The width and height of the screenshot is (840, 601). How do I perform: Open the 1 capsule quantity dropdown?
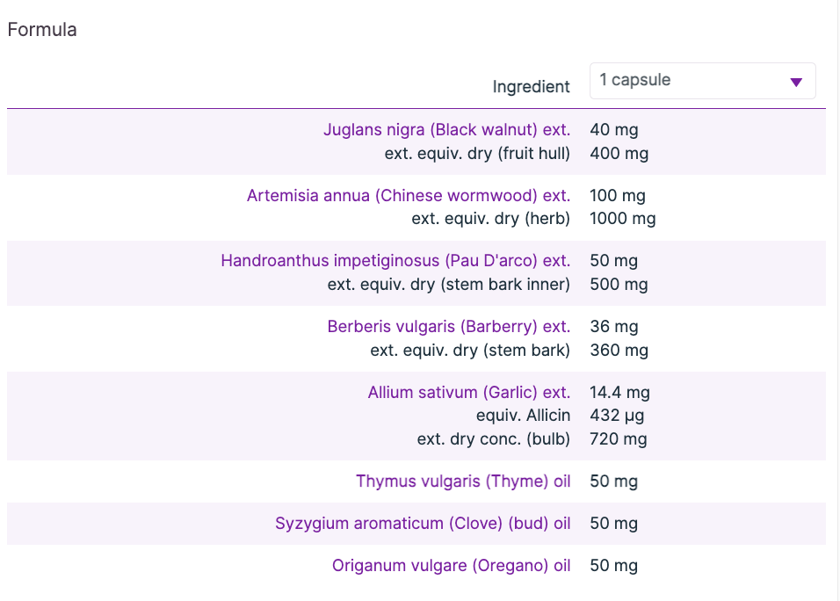pyautogui.click(x=701, y=81)
